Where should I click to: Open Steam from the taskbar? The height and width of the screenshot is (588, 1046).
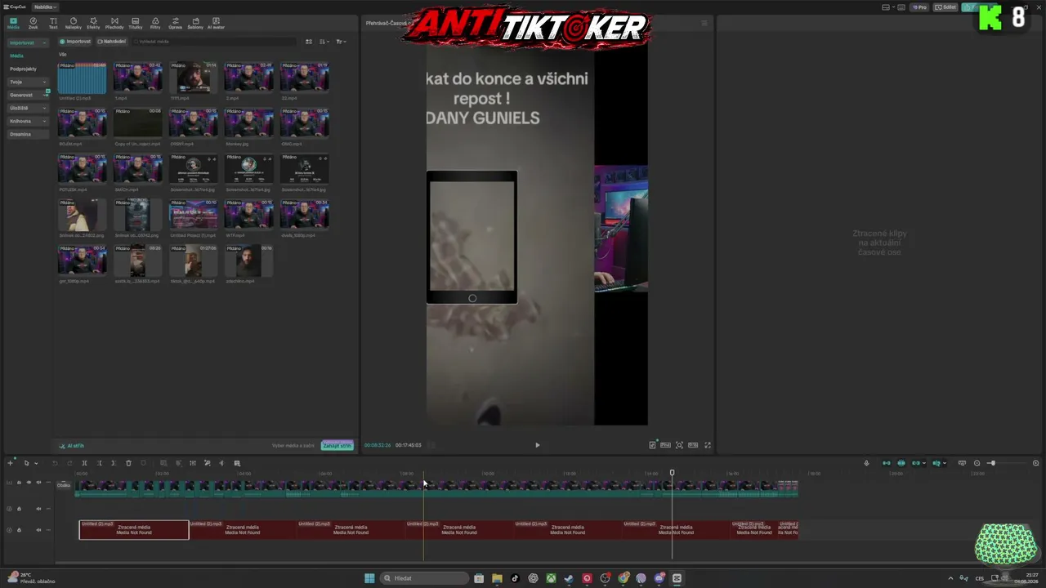pos(569,578)
